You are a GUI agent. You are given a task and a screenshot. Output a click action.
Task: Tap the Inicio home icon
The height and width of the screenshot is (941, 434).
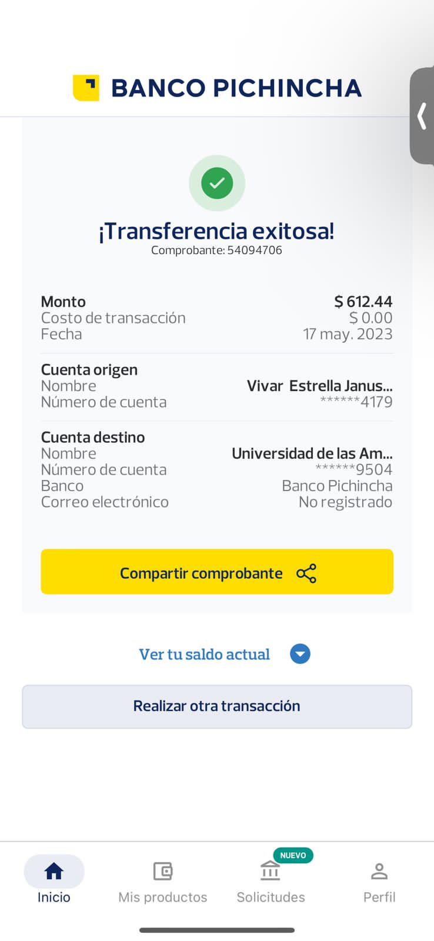tap(54, 871)
